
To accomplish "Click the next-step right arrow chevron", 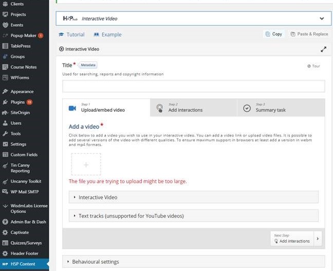I will coord(318,239).
